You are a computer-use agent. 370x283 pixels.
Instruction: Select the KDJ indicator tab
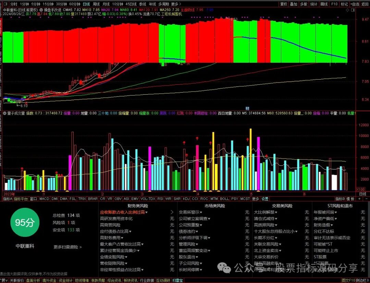(x=186, y=199)
